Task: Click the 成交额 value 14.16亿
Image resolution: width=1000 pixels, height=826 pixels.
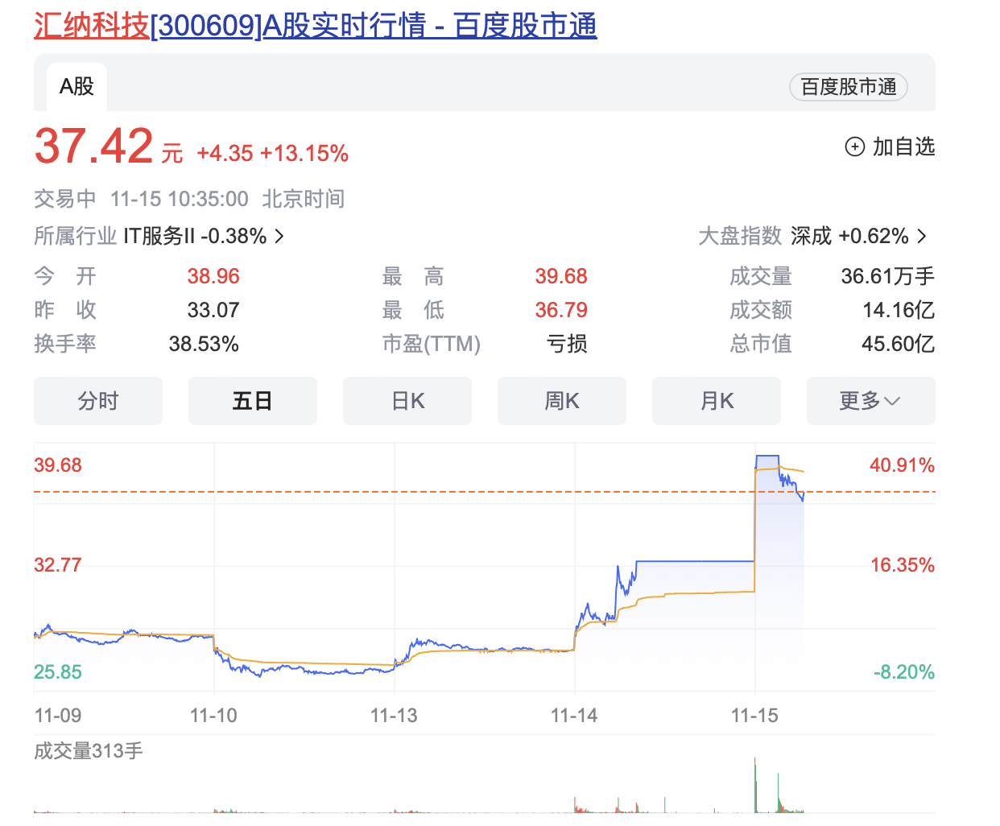Action: click(899, 310)
